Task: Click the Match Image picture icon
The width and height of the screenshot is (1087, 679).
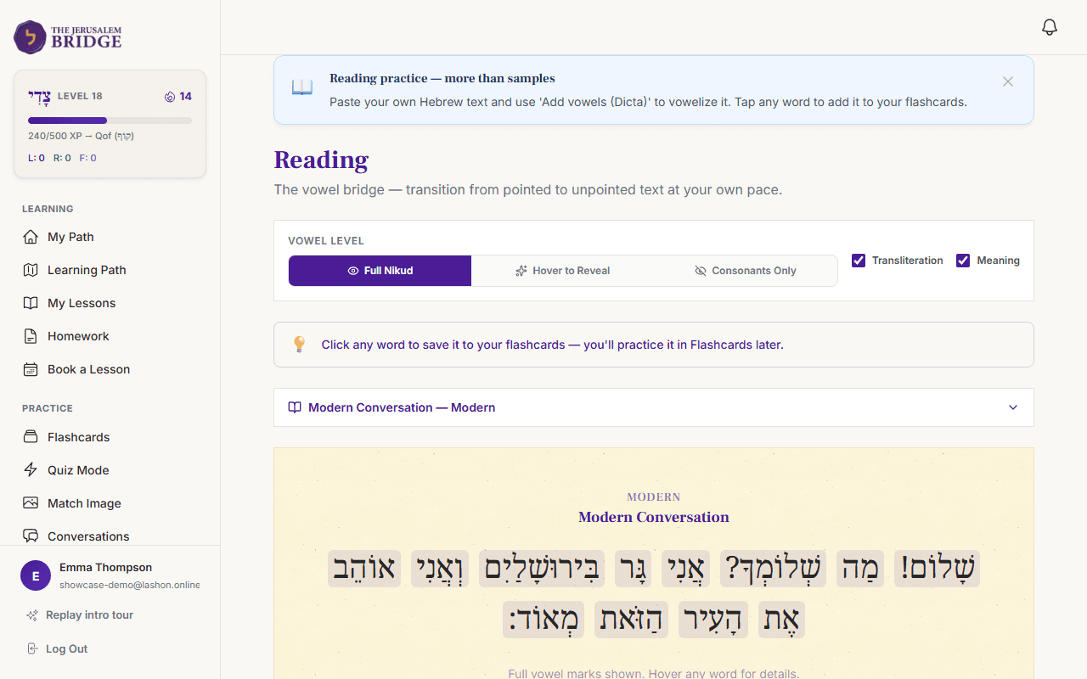Action: [31, 503]
